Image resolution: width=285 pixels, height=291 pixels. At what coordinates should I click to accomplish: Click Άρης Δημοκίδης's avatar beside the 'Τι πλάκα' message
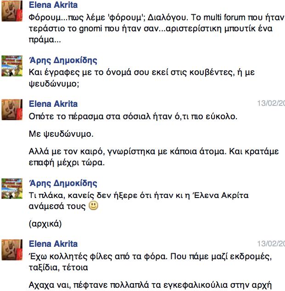(x=12, y=189)
